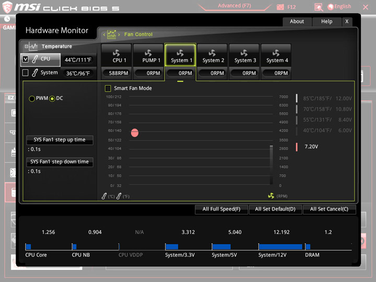
Task: Click the RPM vertical indicator bar
Action: click(x=271, y=165)
